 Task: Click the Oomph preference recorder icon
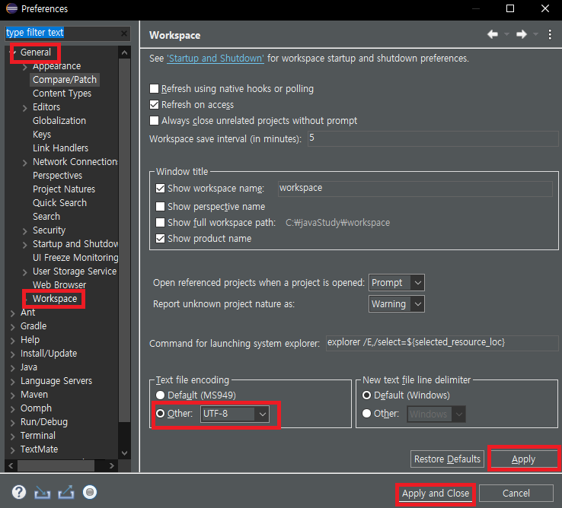[x=90, y=492]
